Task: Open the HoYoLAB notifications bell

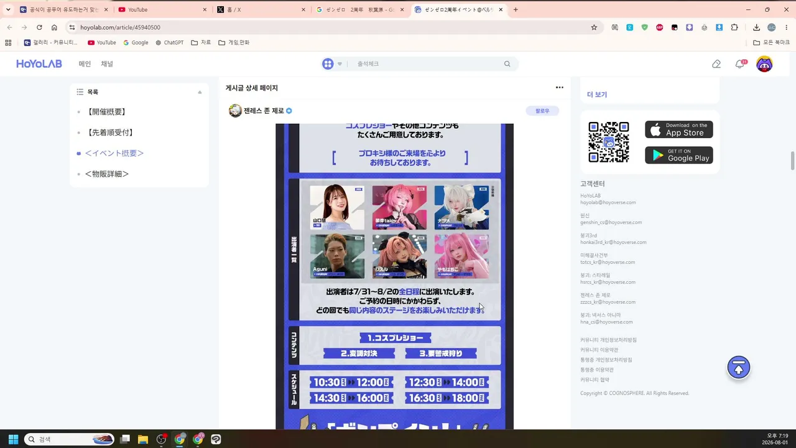Action: pos(740,64)
